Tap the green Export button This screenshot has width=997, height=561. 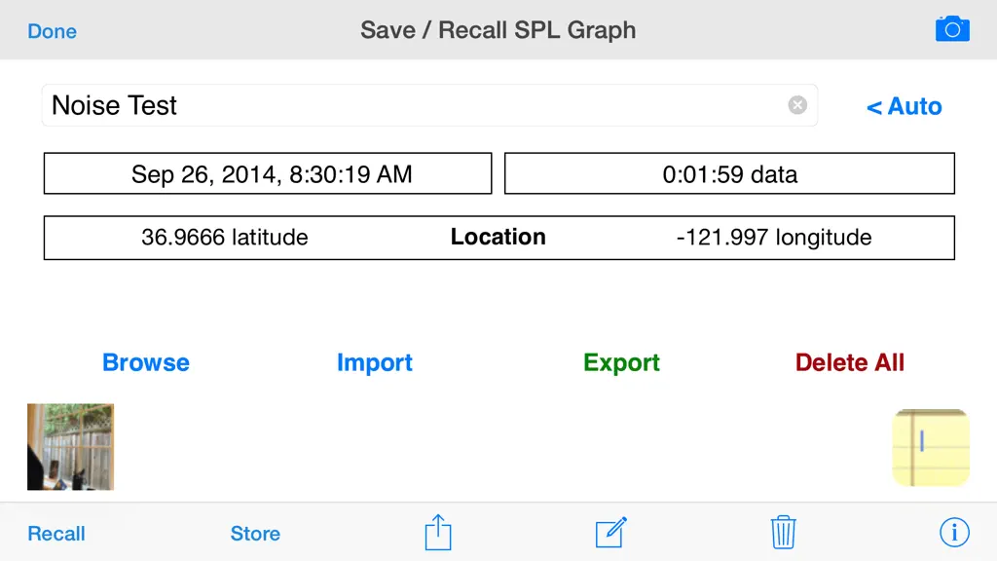point(621,362)
